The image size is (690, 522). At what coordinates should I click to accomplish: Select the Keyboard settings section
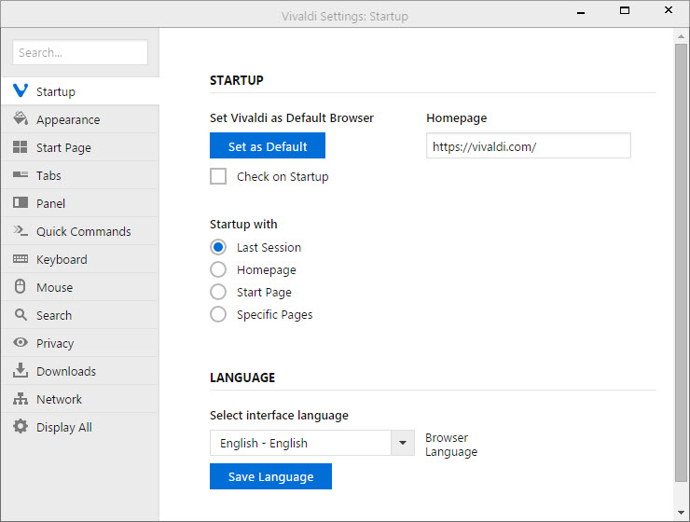[80, 259]
